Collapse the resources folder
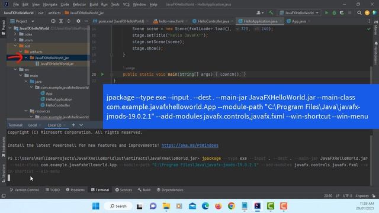The image size is (379, 213). coord(26,111)
